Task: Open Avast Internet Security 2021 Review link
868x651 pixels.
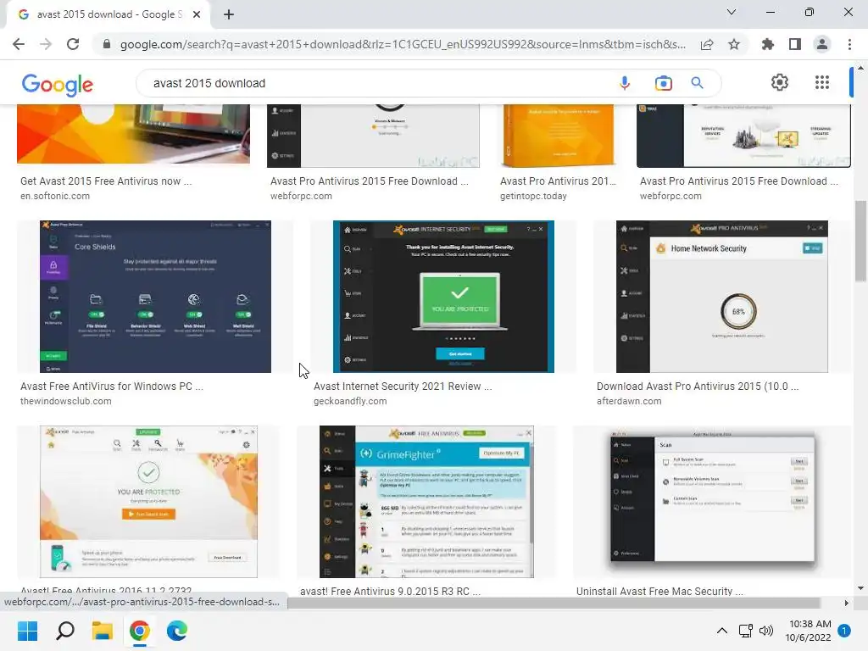Action: tap(403, 387)
